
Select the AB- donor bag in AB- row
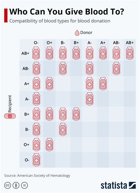(116, 68)
